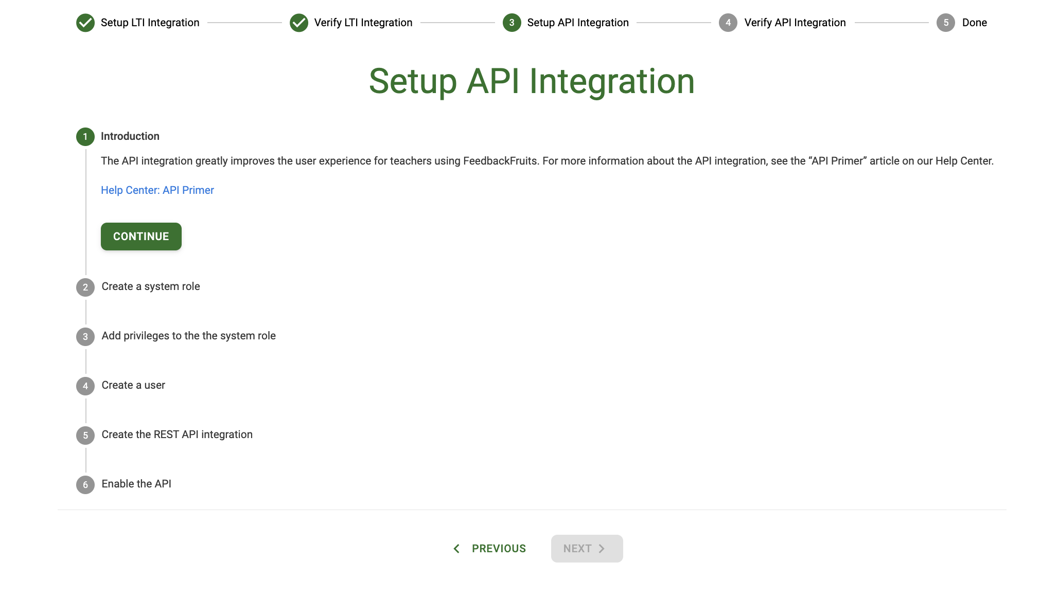Click the right chevron inside the NEXT button

(x=602, y=549)
